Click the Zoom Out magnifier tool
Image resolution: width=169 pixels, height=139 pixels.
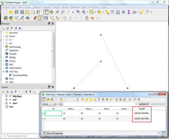(x=63, y=12)
